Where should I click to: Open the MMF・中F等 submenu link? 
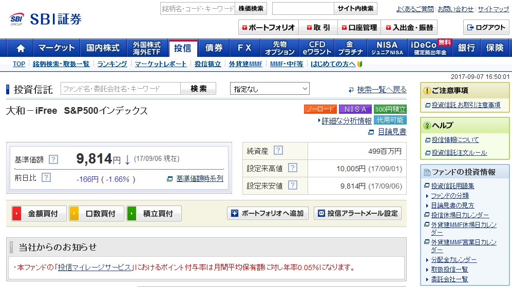287,64
